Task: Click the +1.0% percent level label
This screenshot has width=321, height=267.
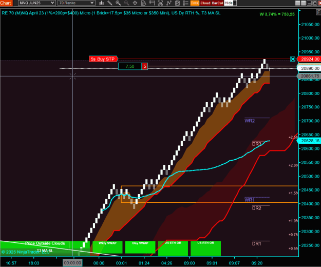Action: click(293, 221)
